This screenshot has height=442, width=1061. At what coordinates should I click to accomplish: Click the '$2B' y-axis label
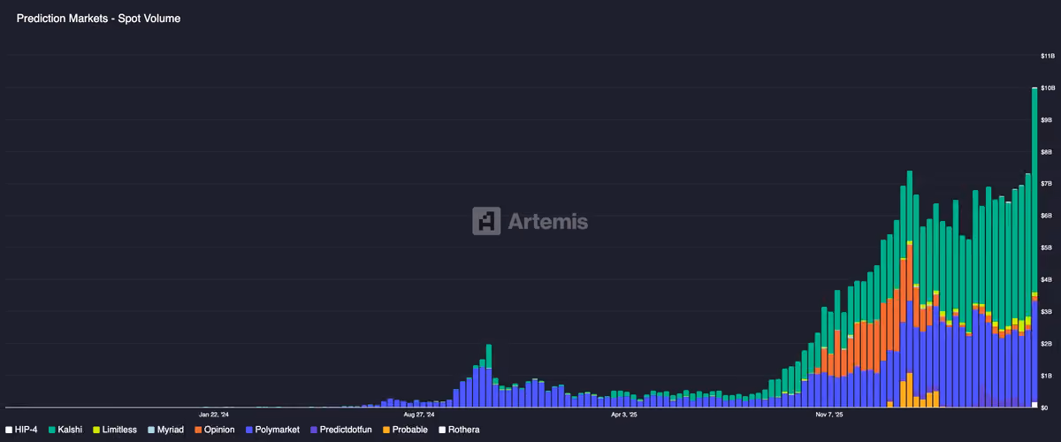1046,343
